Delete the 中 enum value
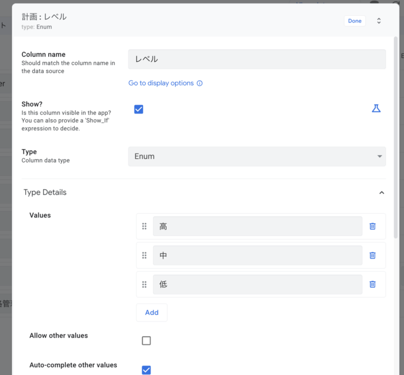The image size is (404, 375). 372,255
